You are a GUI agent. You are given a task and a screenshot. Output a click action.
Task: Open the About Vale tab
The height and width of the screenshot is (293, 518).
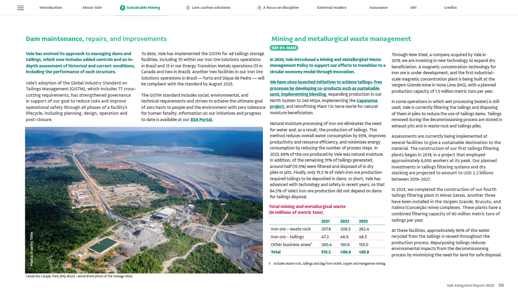(92, 8)
